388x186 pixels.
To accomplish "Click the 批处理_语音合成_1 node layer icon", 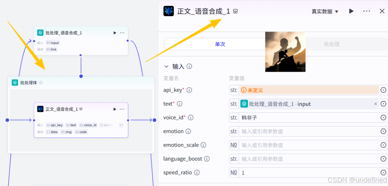I will click(x=40, y=33).
